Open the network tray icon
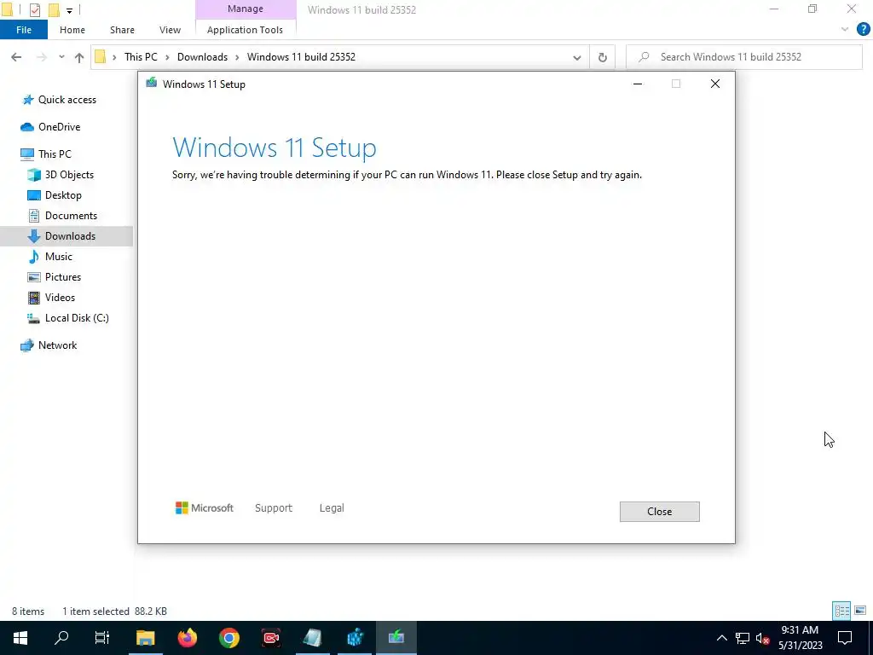873x655 pixels. coord(743,638)
